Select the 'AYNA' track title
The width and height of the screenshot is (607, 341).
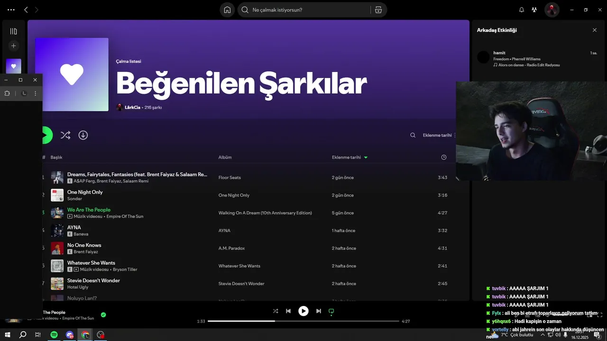pyautogui.click(x=74, y=227)
